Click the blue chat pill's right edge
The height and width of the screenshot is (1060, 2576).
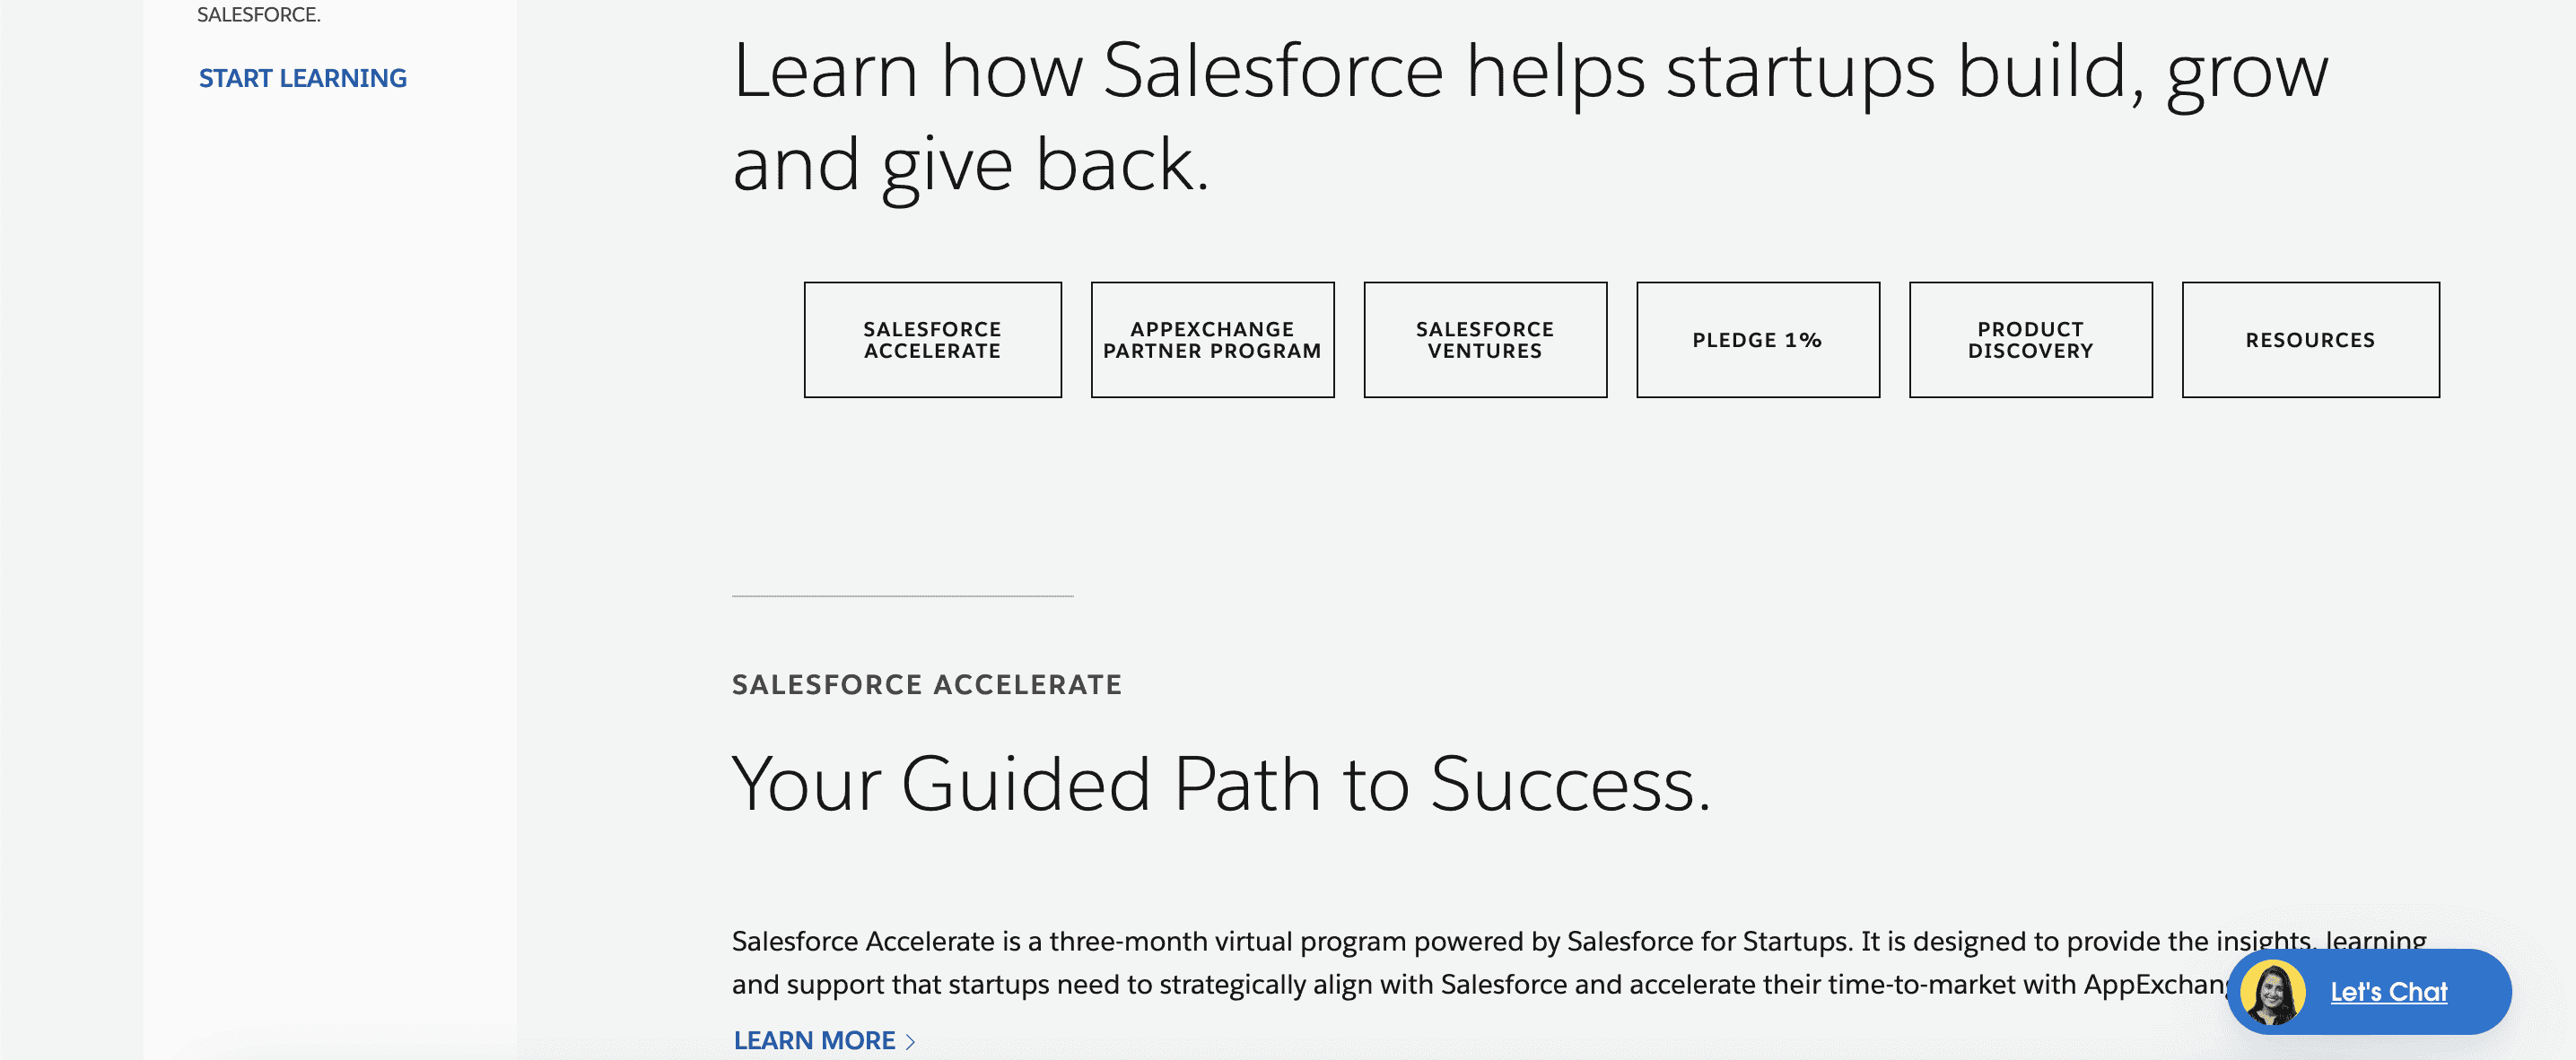click(2496, 991)
